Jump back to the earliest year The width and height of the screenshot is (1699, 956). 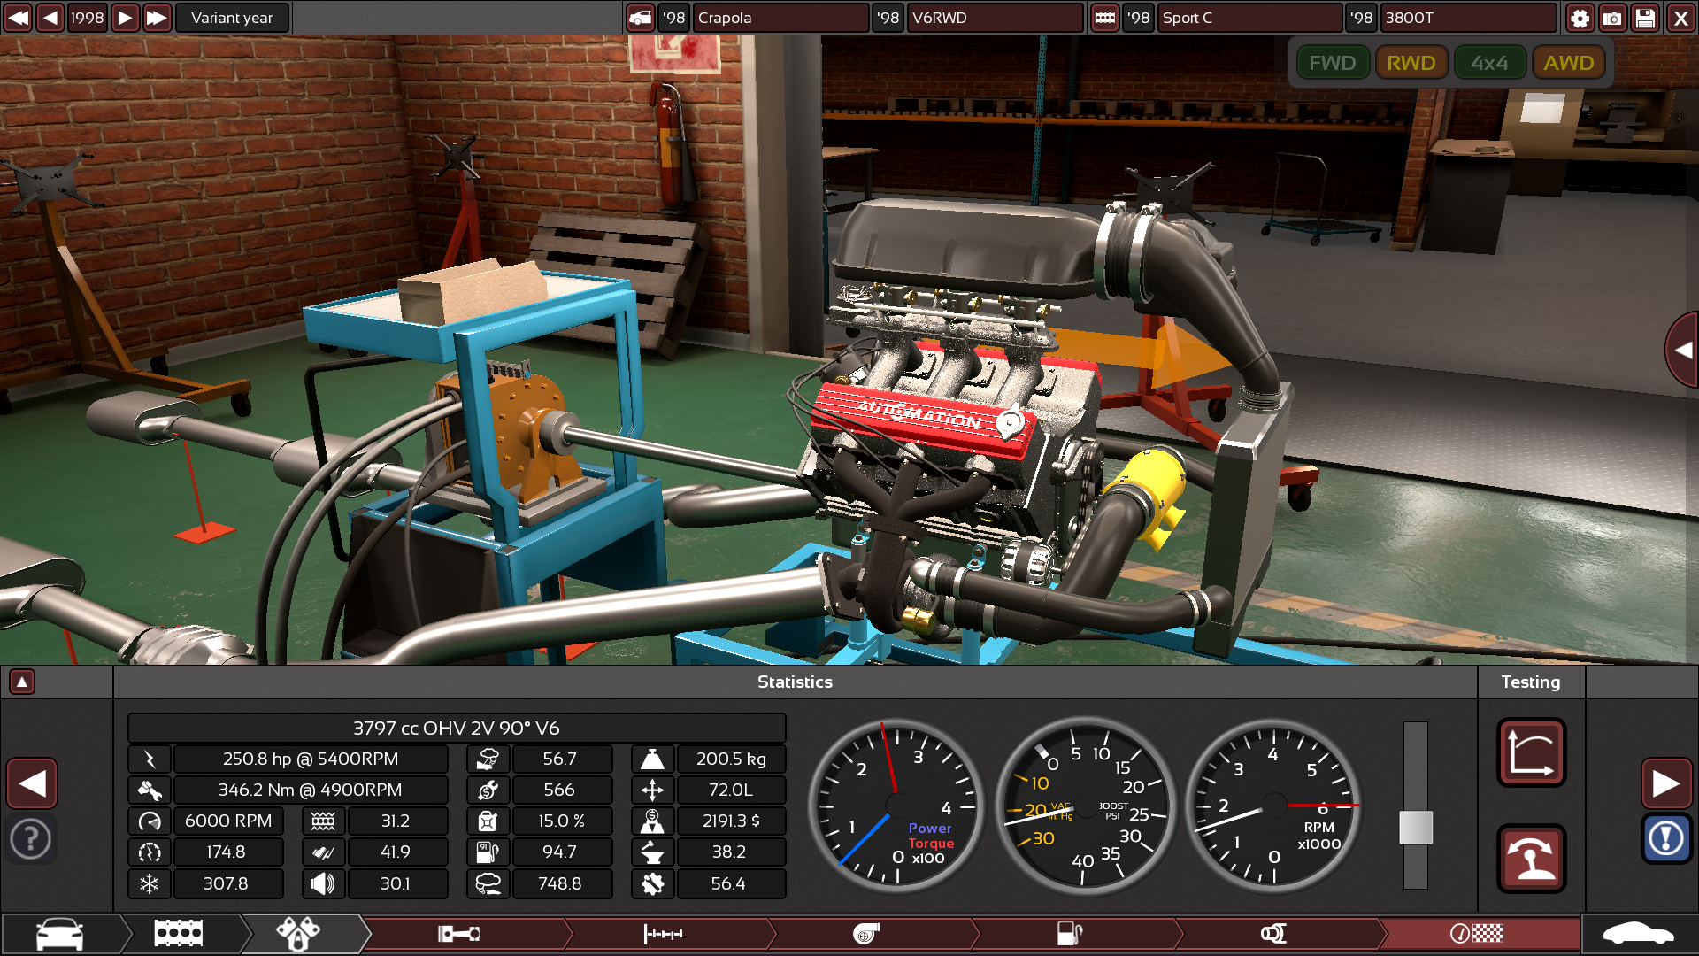coord(18,18)
